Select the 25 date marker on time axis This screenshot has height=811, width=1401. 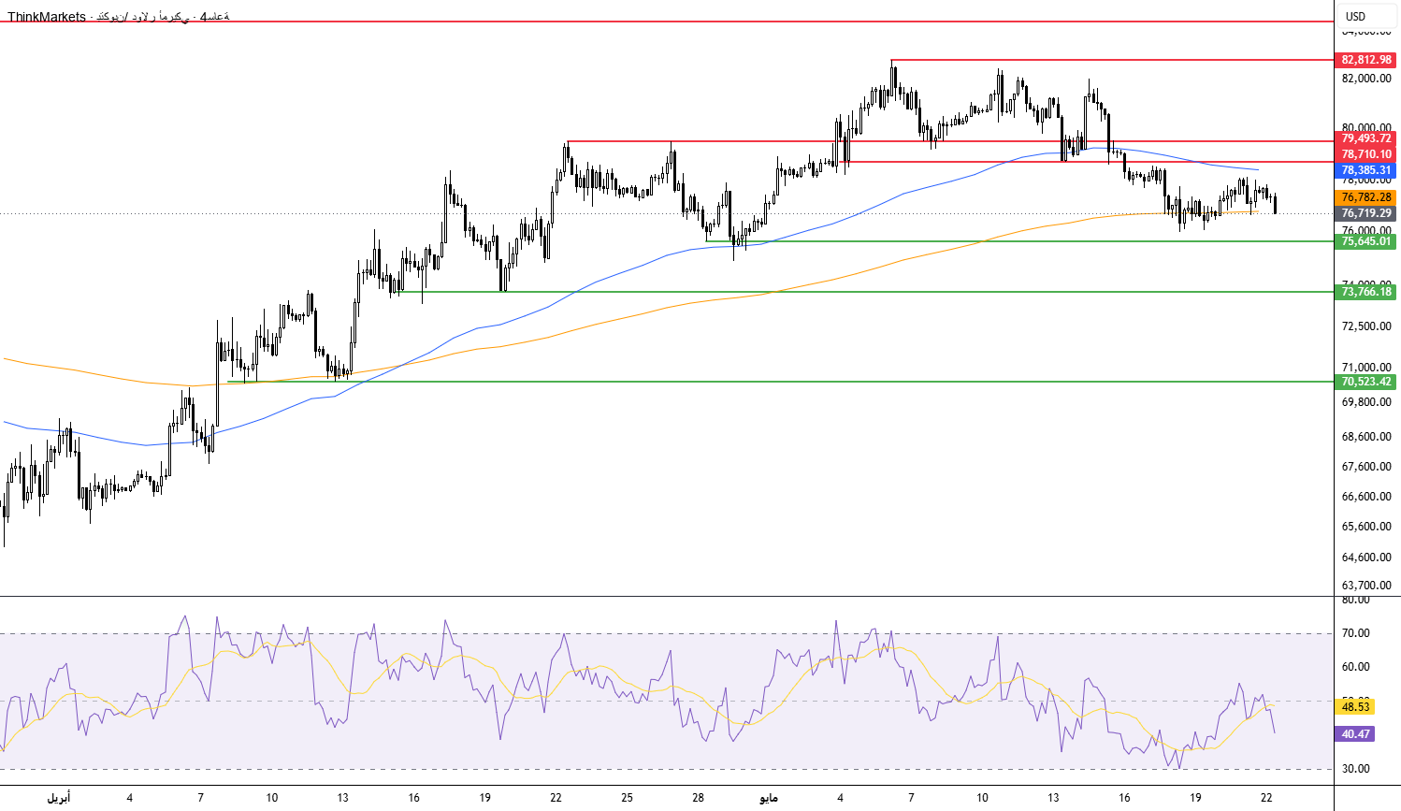pyautogui.click(x=627, y=798)
